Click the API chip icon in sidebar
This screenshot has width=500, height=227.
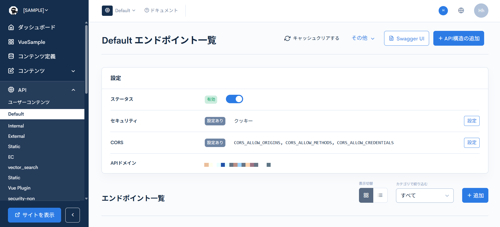click(x=11, y=90)
